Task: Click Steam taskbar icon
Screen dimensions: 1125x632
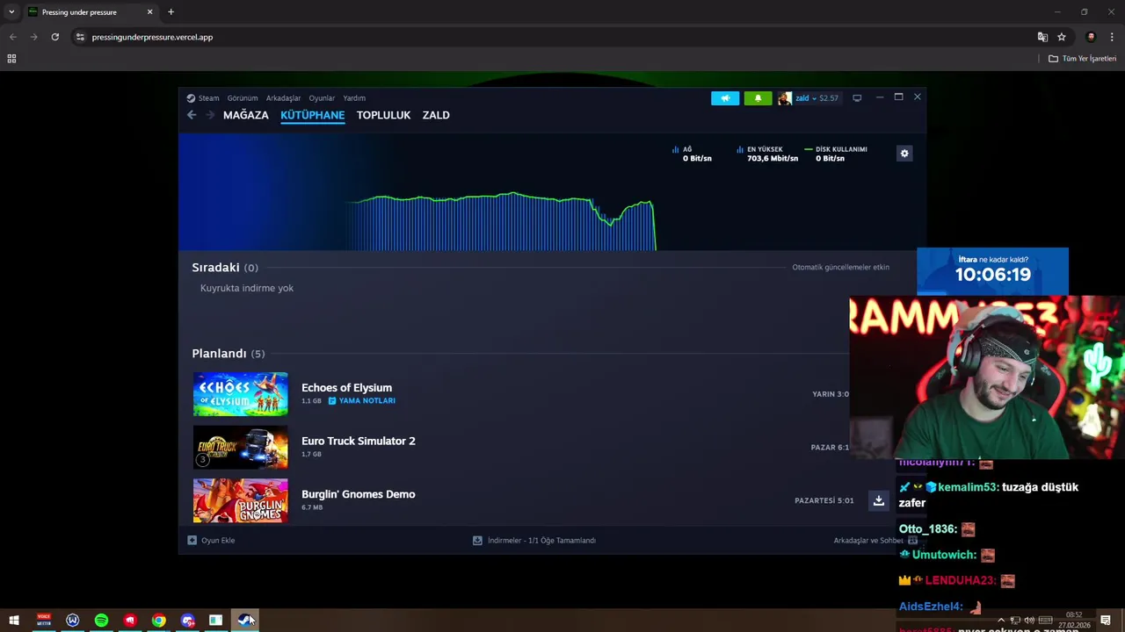Action: (x=245, y=621)
